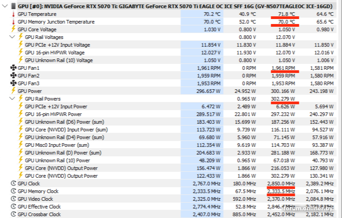This screenshot has height=218, width=342.
Task: Collapse the GPU Rail Powers subtree
Action: (x=12, y=99)
